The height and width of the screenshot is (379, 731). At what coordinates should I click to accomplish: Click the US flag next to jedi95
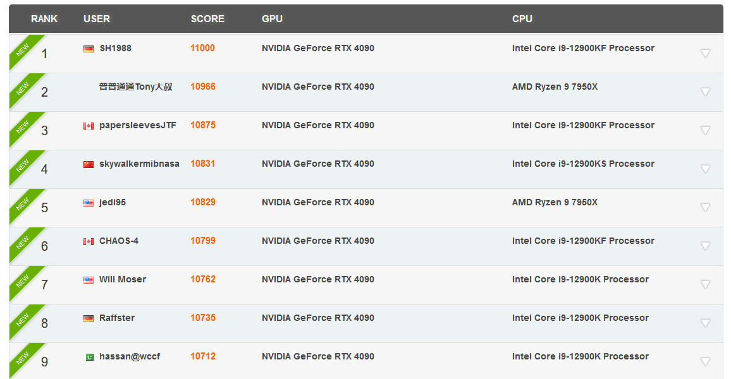(x=89, y=203)
